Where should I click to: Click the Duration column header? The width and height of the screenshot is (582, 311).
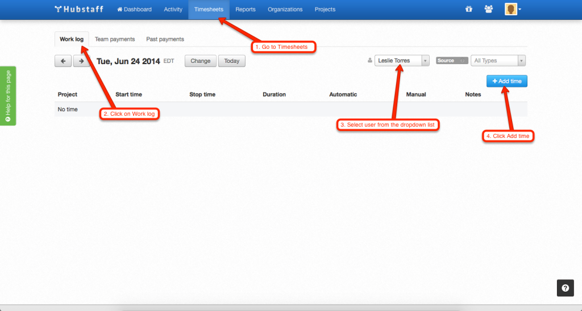[274, 94]
